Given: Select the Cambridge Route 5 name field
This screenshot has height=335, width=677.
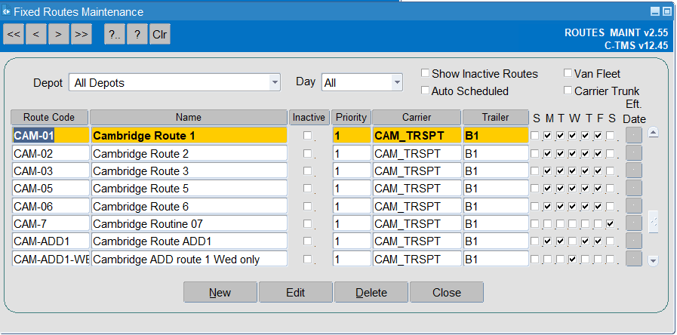Looking at the screenshot, I should (189, 188).
